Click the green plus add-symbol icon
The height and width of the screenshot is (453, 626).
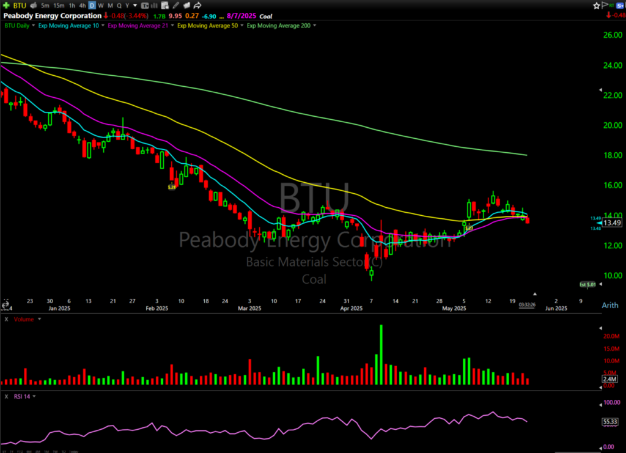(x=6, y=6)
